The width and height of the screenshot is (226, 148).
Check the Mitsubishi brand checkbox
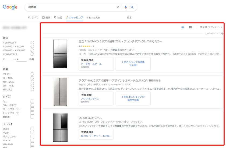[x=32, y=144]
